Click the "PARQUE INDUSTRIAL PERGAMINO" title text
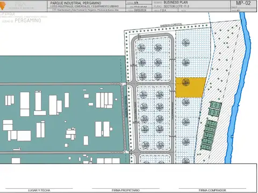Screen dimensions: 258x193 (76, 3)
